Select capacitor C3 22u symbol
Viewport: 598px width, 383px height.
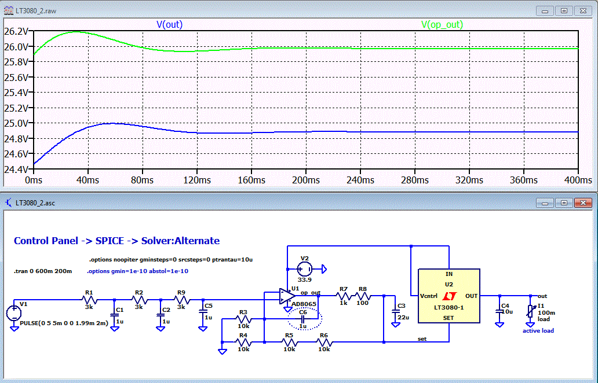pos(396,312)
